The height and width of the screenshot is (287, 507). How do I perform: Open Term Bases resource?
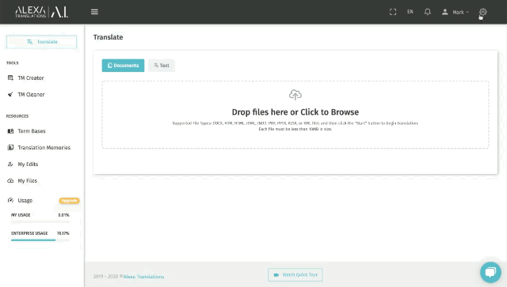pos(32,131)
